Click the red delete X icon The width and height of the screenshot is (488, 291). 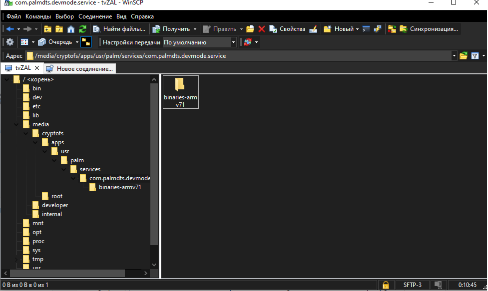point(261,29)
